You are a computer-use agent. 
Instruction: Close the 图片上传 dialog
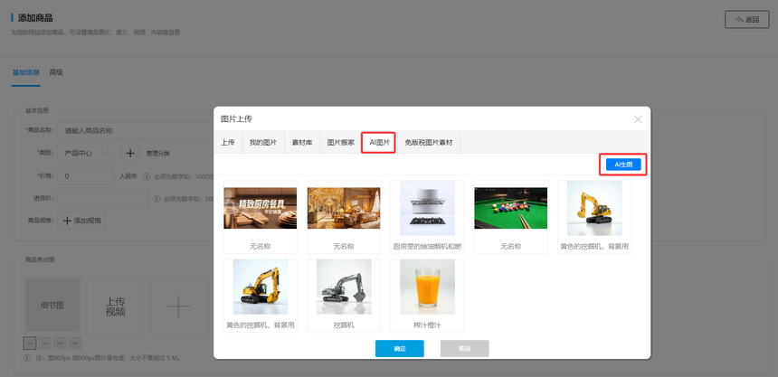tap(638, 119)
